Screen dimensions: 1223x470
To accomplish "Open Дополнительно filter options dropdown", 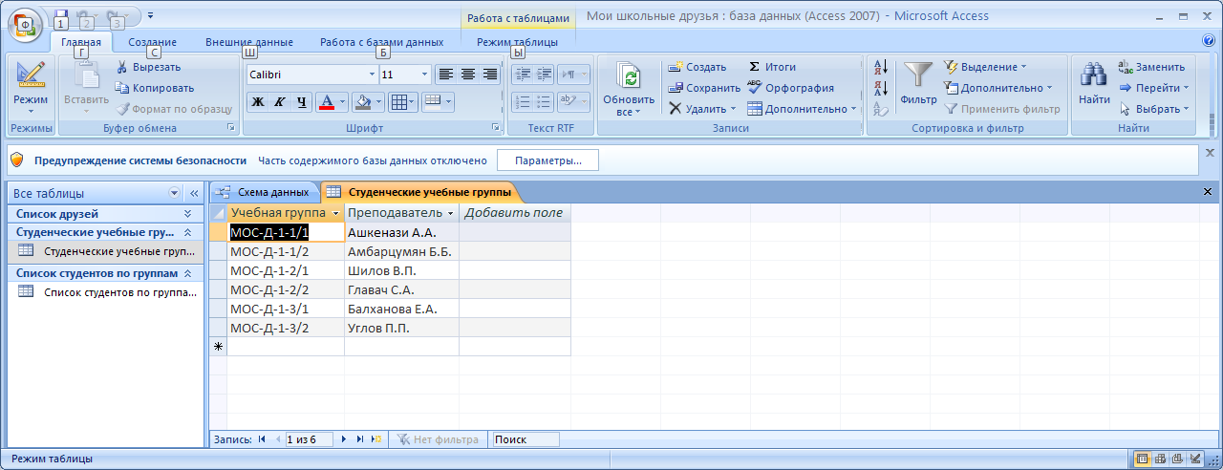I will point(998,88).
